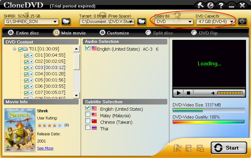251x158 pixels.
Task: Select Customize mode
Action: pos(102,33)
